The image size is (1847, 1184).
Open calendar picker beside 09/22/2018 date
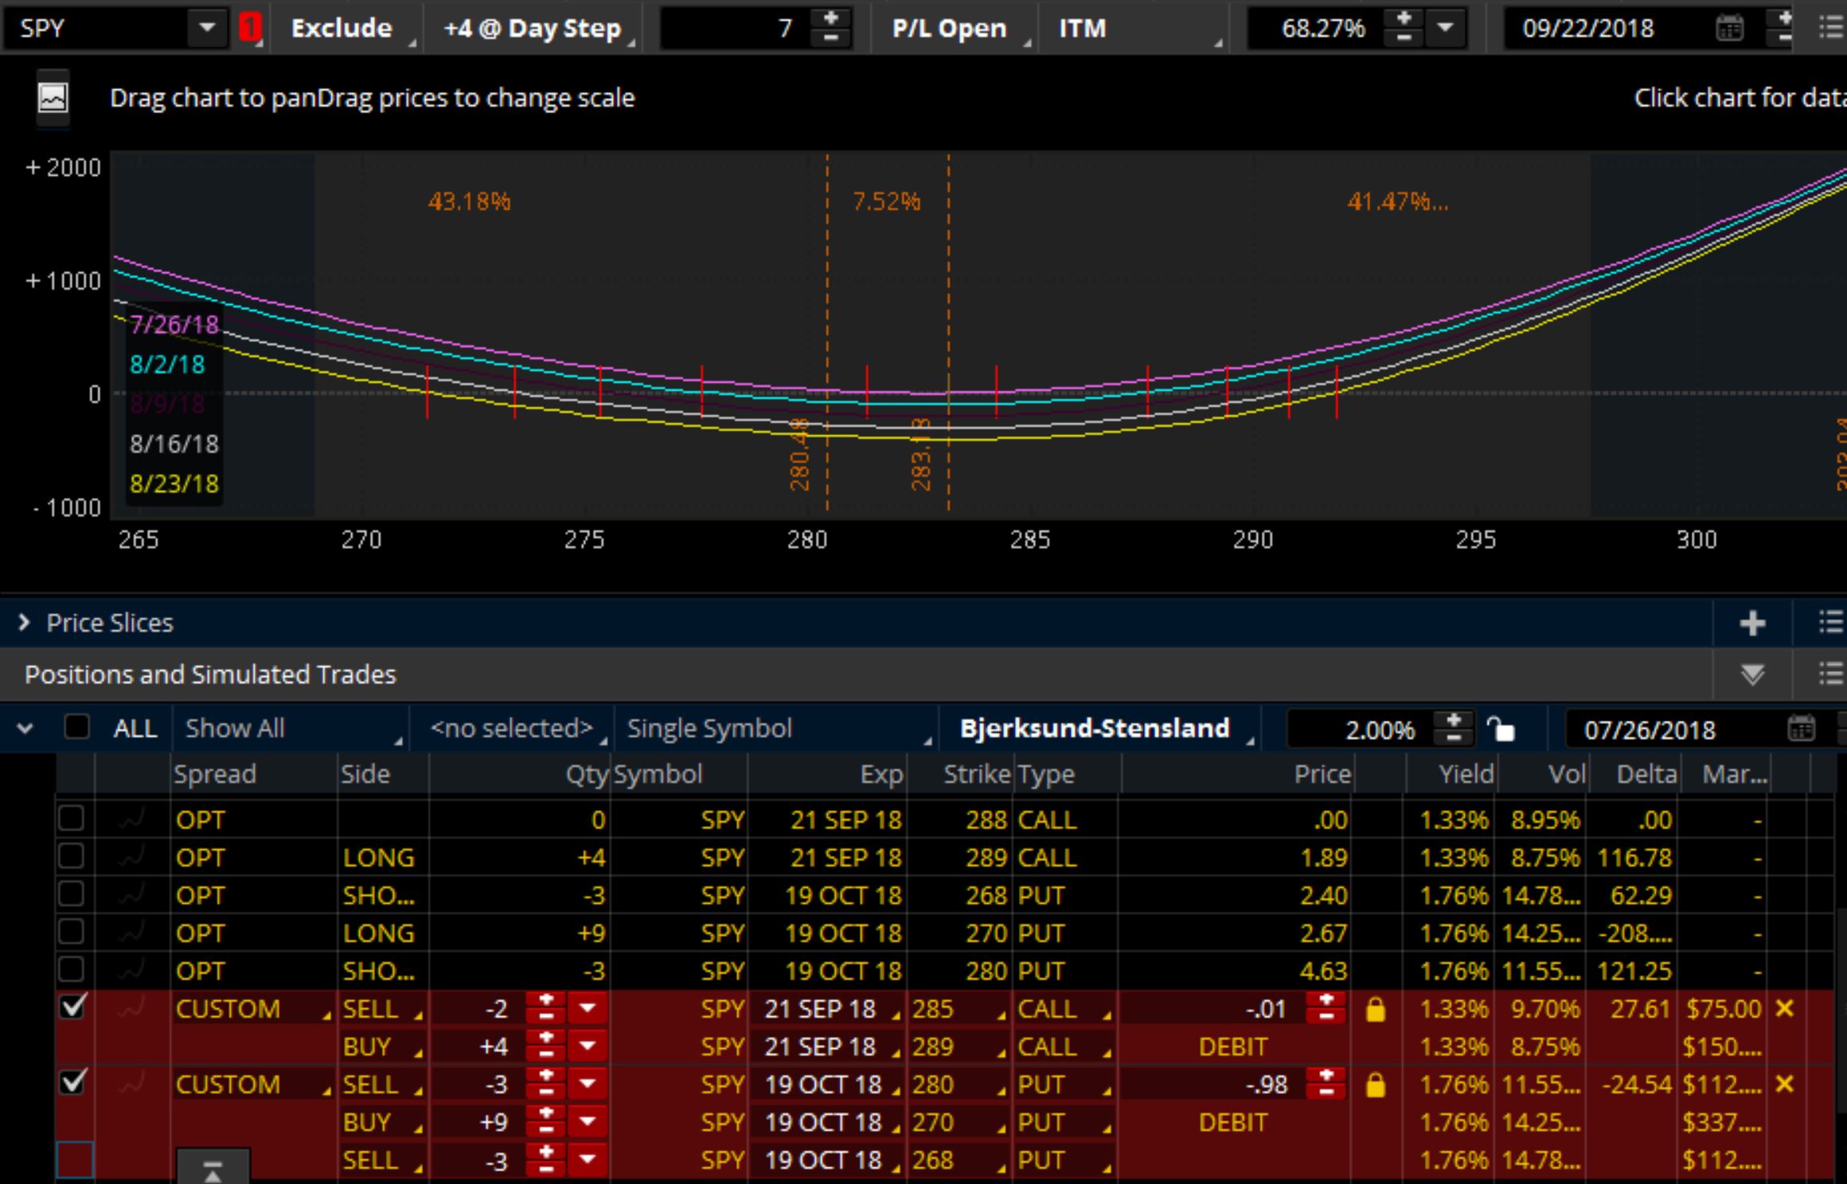pos(1728,29)
